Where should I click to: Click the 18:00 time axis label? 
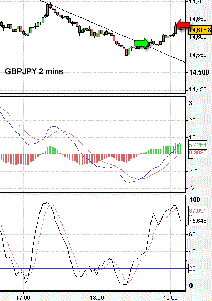click(97, 298)
